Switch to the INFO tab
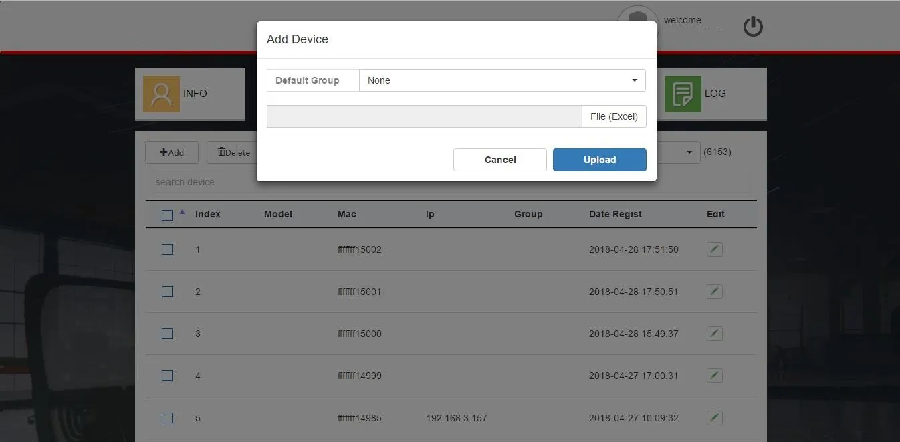 pos(195,93)
